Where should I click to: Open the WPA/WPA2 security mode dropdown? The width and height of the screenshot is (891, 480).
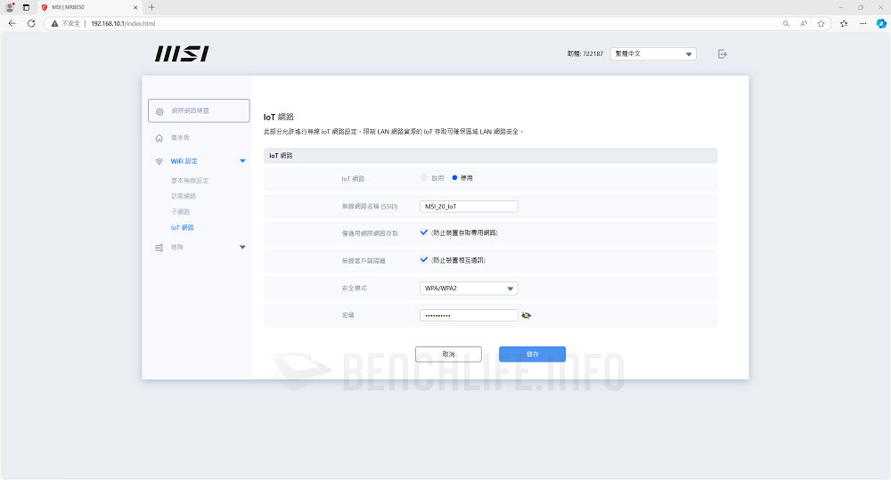(469, 288)
